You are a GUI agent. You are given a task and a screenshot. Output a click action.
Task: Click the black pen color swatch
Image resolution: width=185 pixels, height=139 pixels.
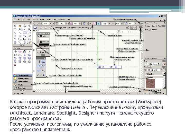[44, 45]
